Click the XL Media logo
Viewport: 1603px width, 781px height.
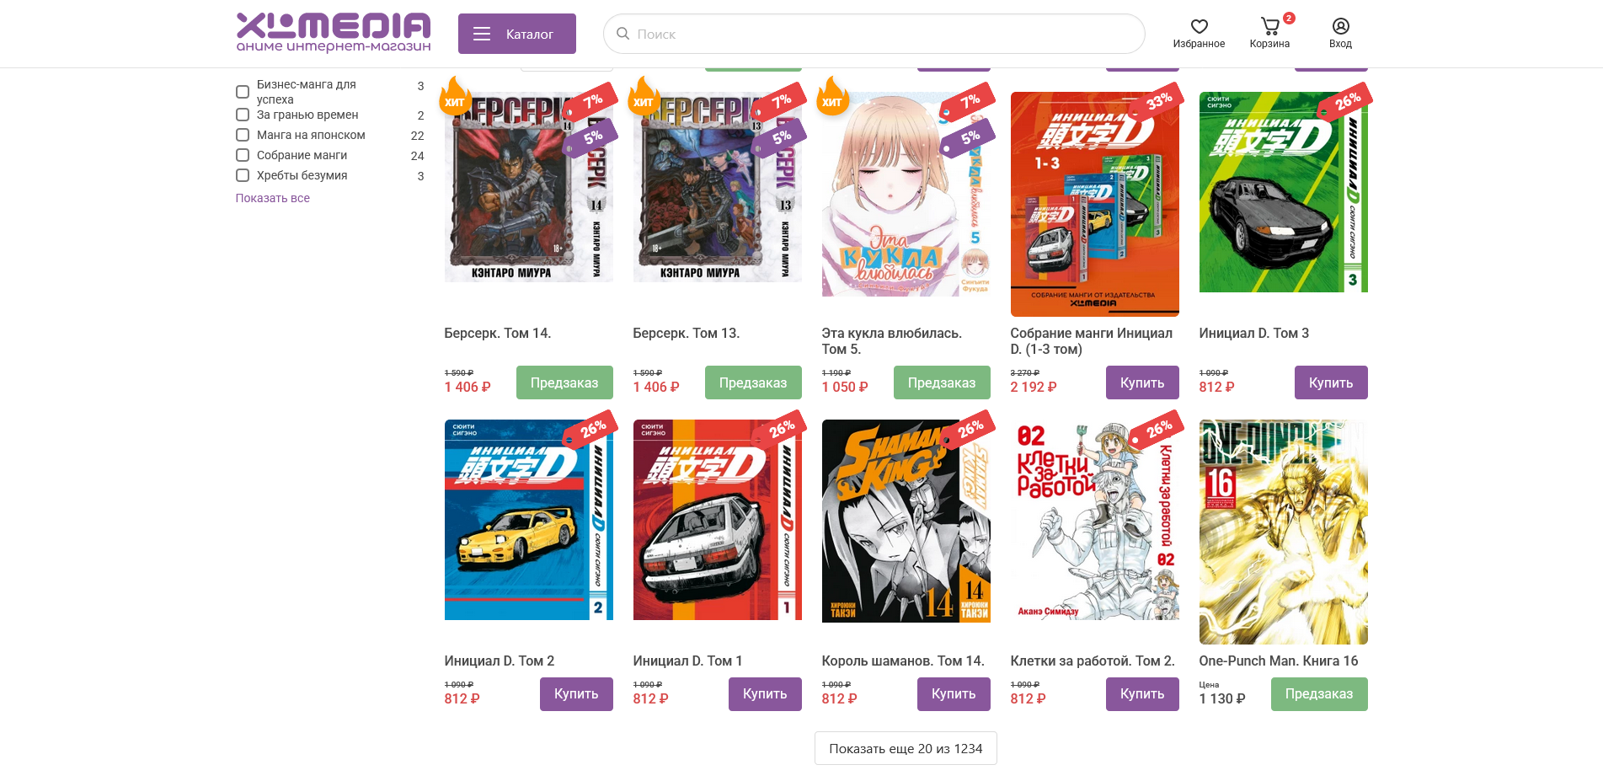click(334, 33)
